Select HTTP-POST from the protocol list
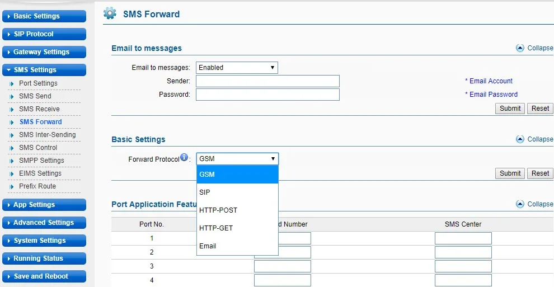 tap(218, 210)
